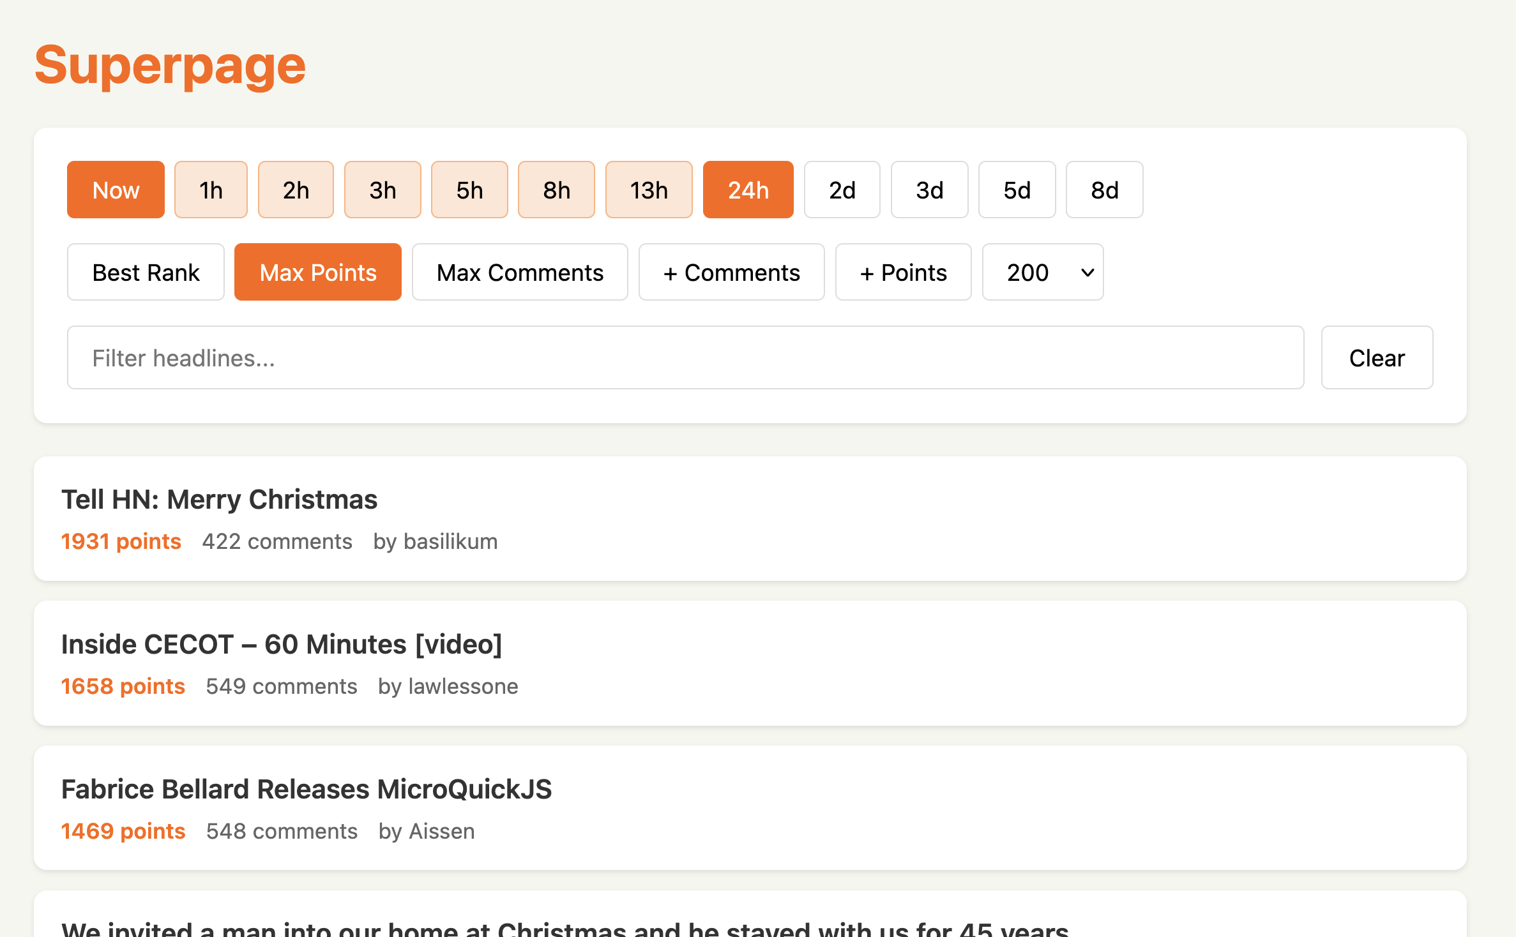Screen dimensions: 1516x937
Task: Switch sorting to Max Comments
Action: click(520, 272)
